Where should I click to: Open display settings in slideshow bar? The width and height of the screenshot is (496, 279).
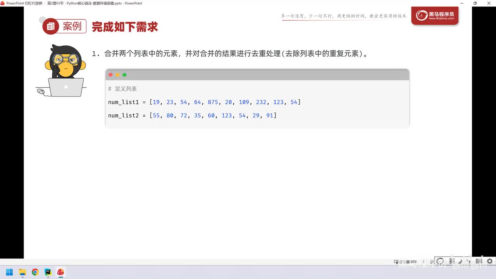coord(405,262)
